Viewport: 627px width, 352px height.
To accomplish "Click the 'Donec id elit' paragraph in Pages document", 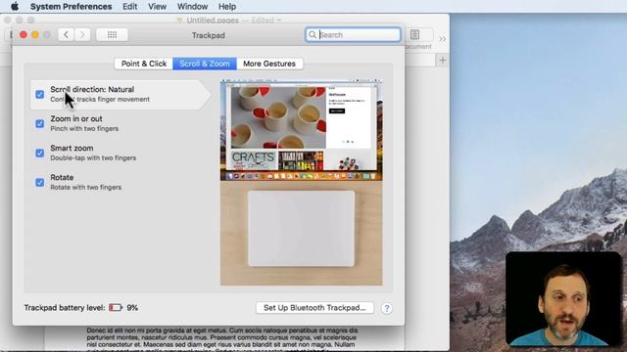I will [x=222, y=339].
